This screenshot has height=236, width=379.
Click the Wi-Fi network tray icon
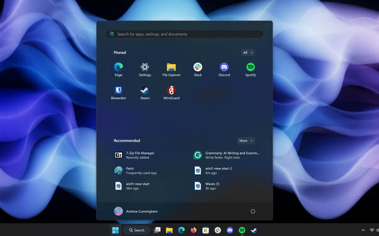coord(372,230)
